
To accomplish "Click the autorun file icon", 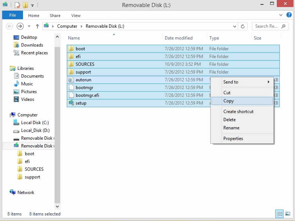I will 71,80.
